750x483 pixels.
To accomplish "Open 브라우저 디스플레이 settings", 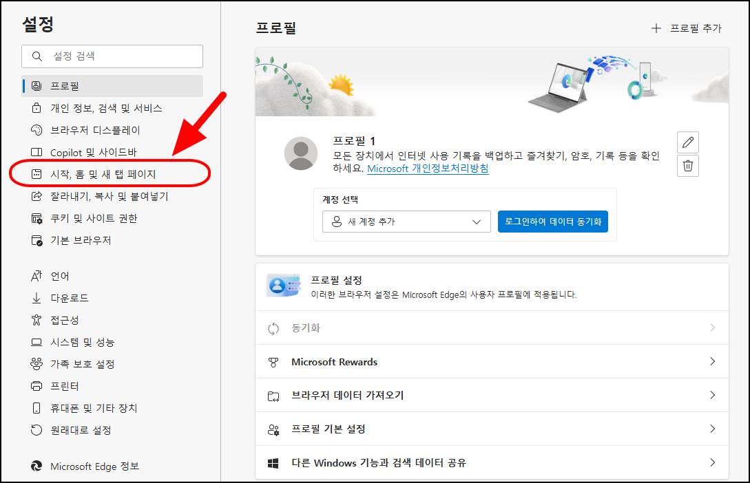I will pyautogui.click(x=112, y=130).
